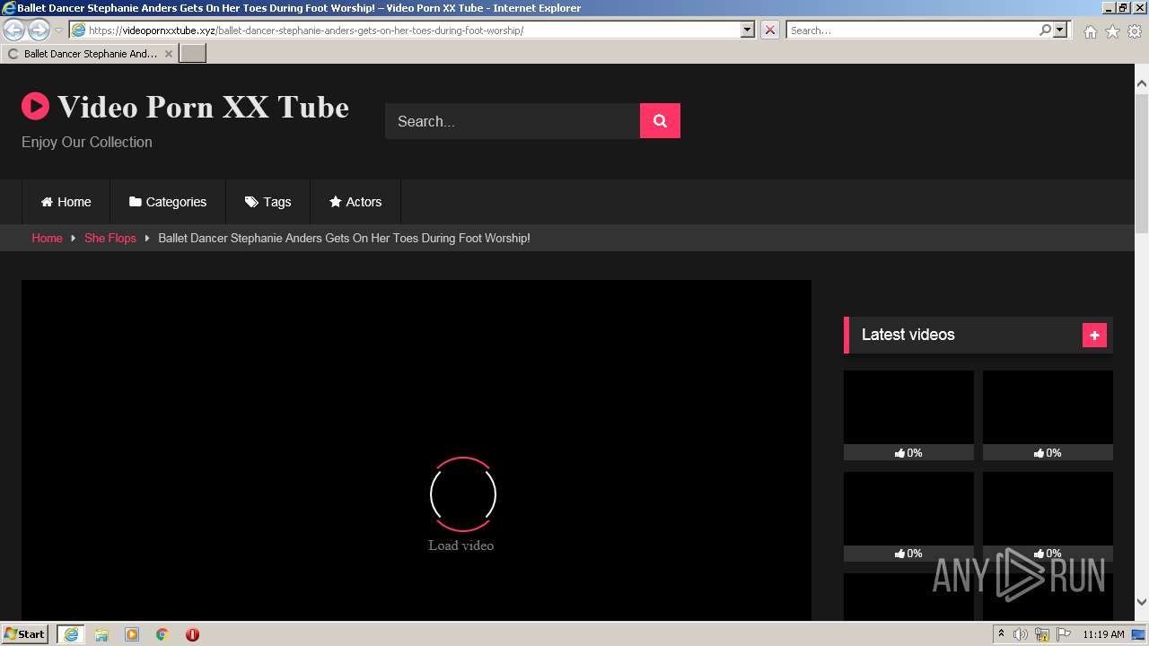Click the Enjoy Our Collection tagline

click(x=87, y=142)
